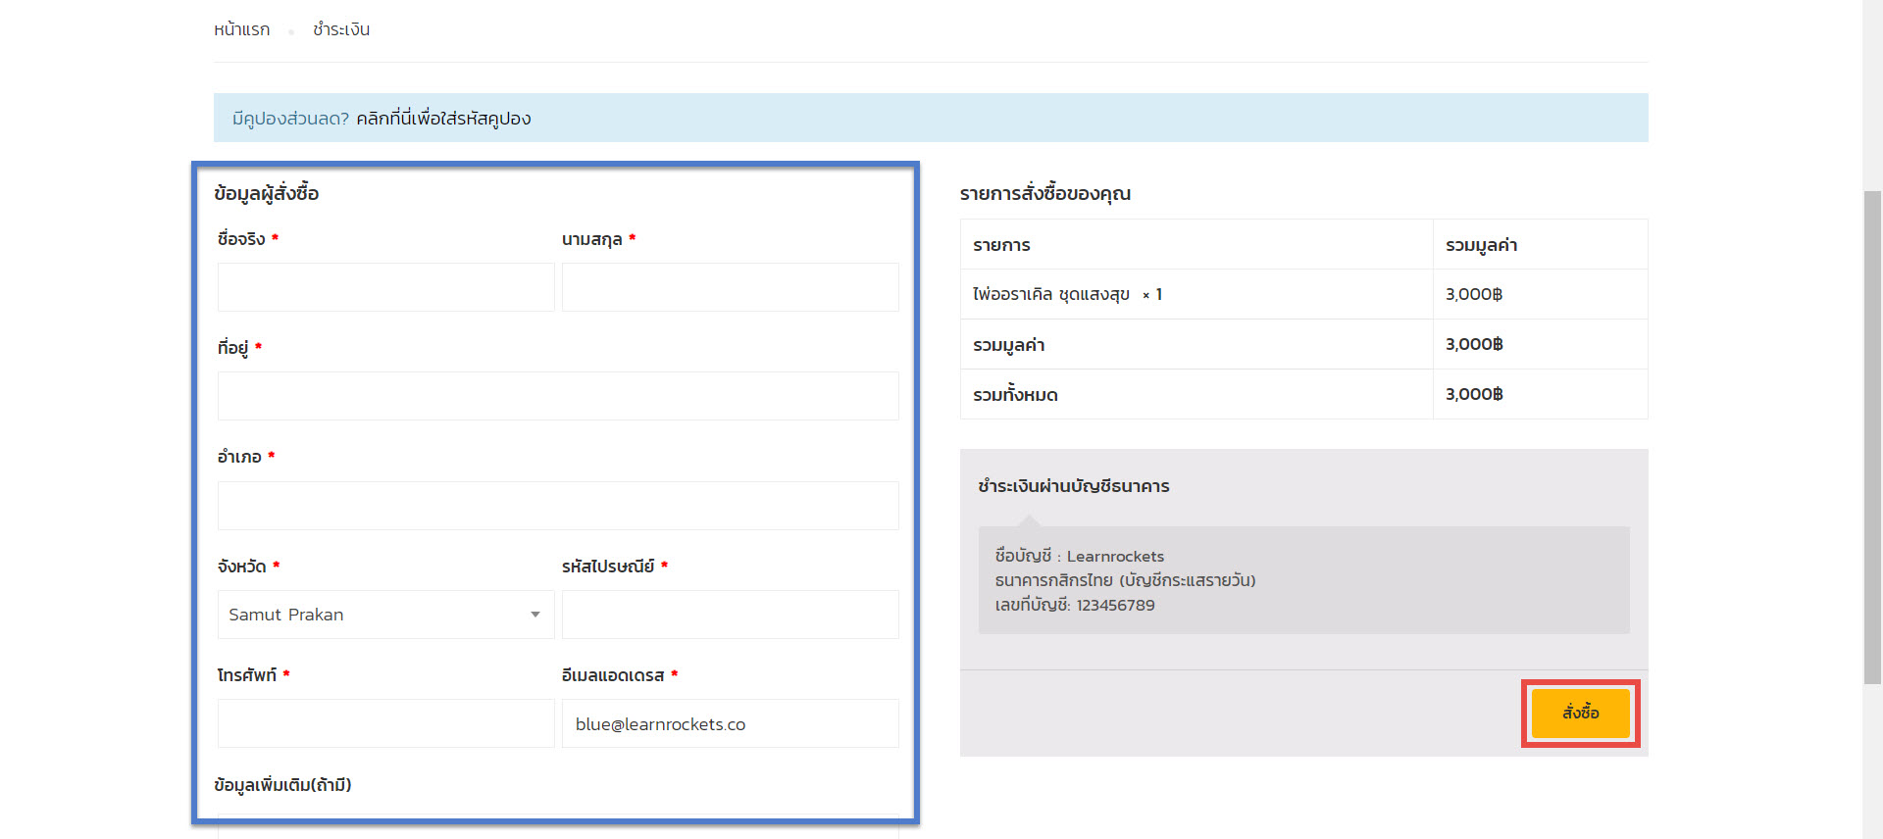Focus the รหัสไปรษณีย์ postal code input box
This screenshot has width=1883, height=839.
730,615
